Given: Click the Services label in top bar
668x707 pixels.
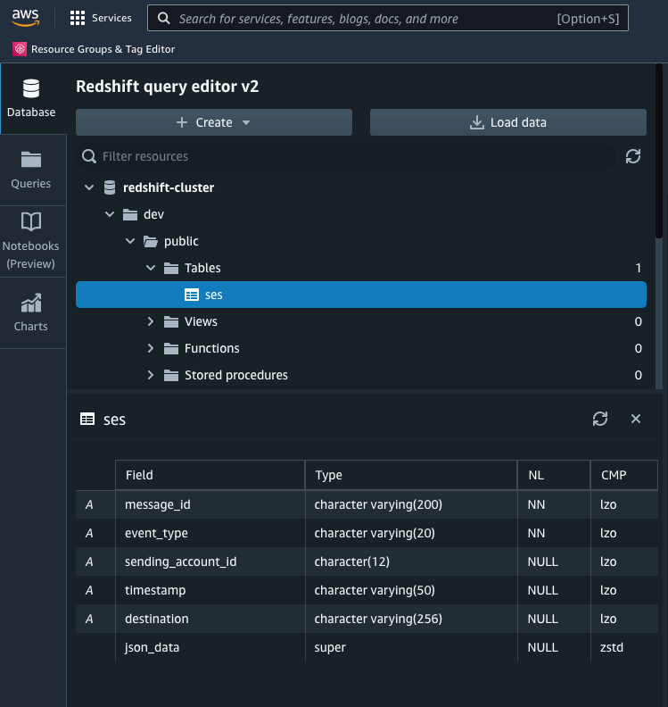Looking at the screenshot, I should (x=111, y=18).
